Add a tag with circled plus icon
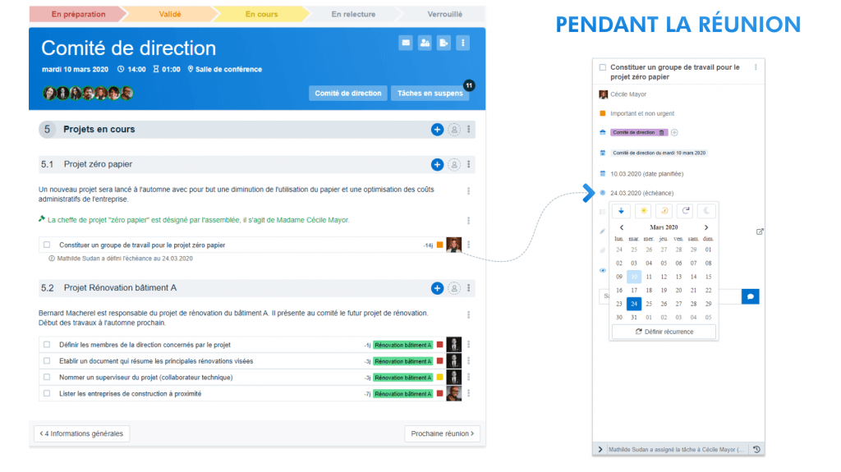 click(x=675, y=132)
